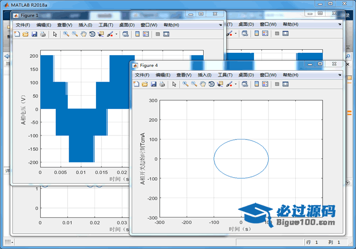Insert Legend icon in Figure 1 toolbar
This screenshot has width=356, height=249.
pos(146,34)
